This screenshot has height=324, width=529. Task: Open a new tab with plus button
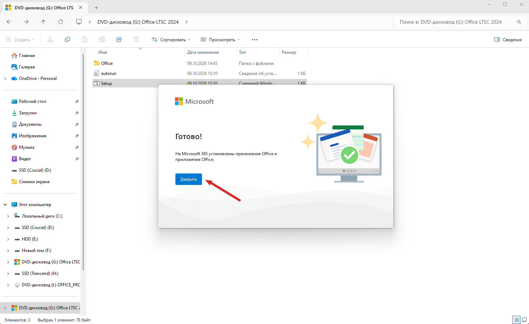pyautogui.click(x=96, y=8)
